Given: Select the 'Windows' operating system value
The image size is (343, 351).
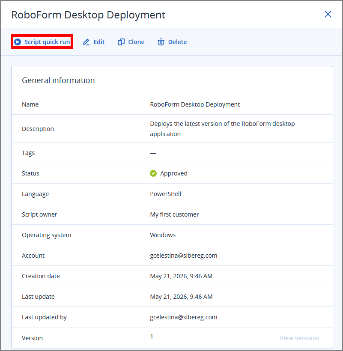Looking at the screenshot, I should pyautogui.click(x=163, y=235).
